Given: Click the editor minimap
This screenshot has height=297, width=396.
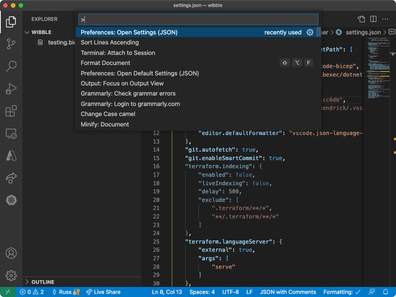Looking at the screenshot, I should click(378, 68).
